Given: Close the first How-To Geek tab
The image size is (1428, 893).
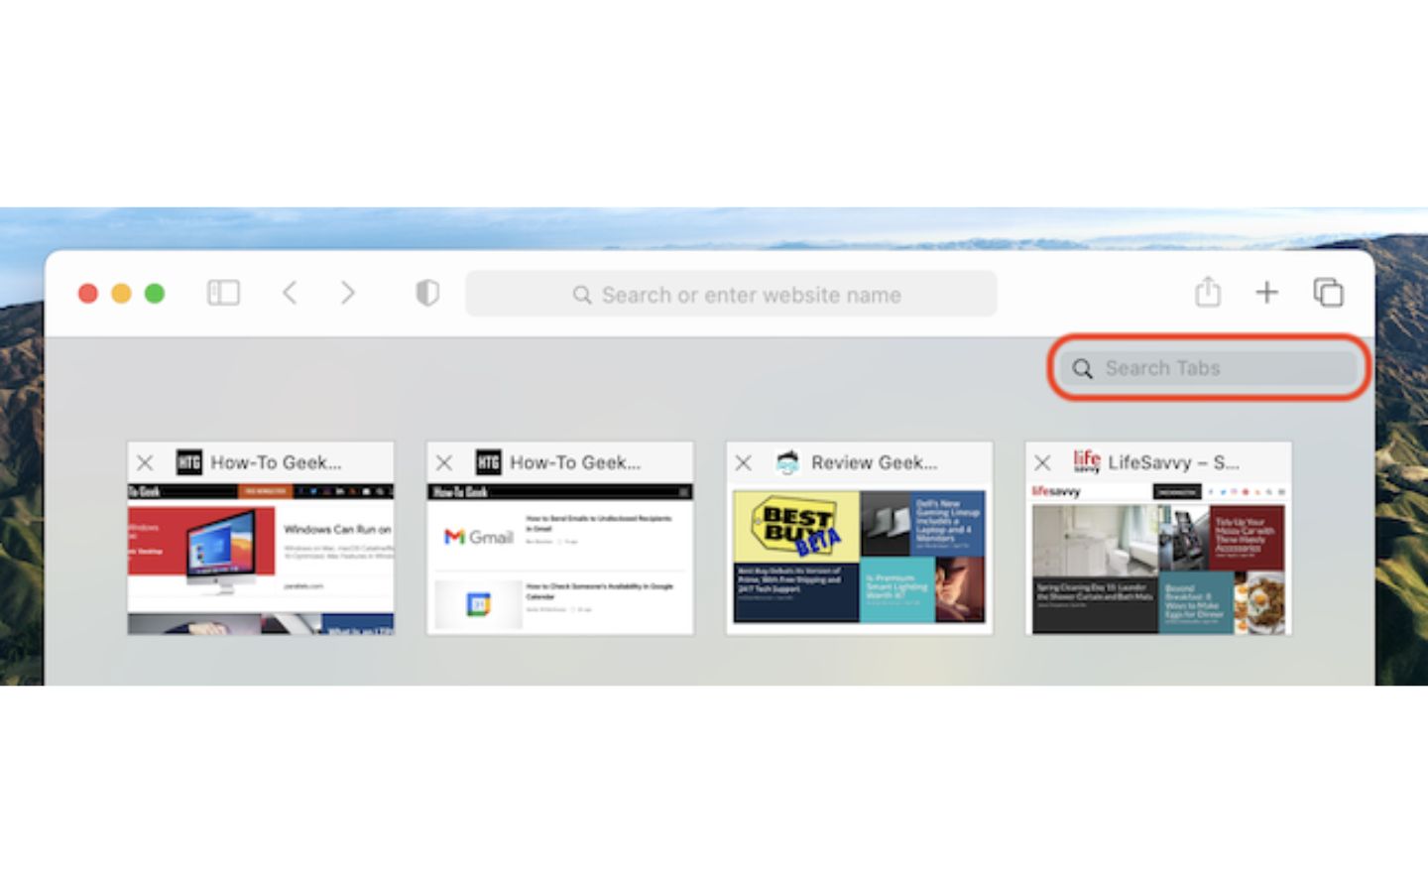Looking at the screenshot, I should point(145,462).
